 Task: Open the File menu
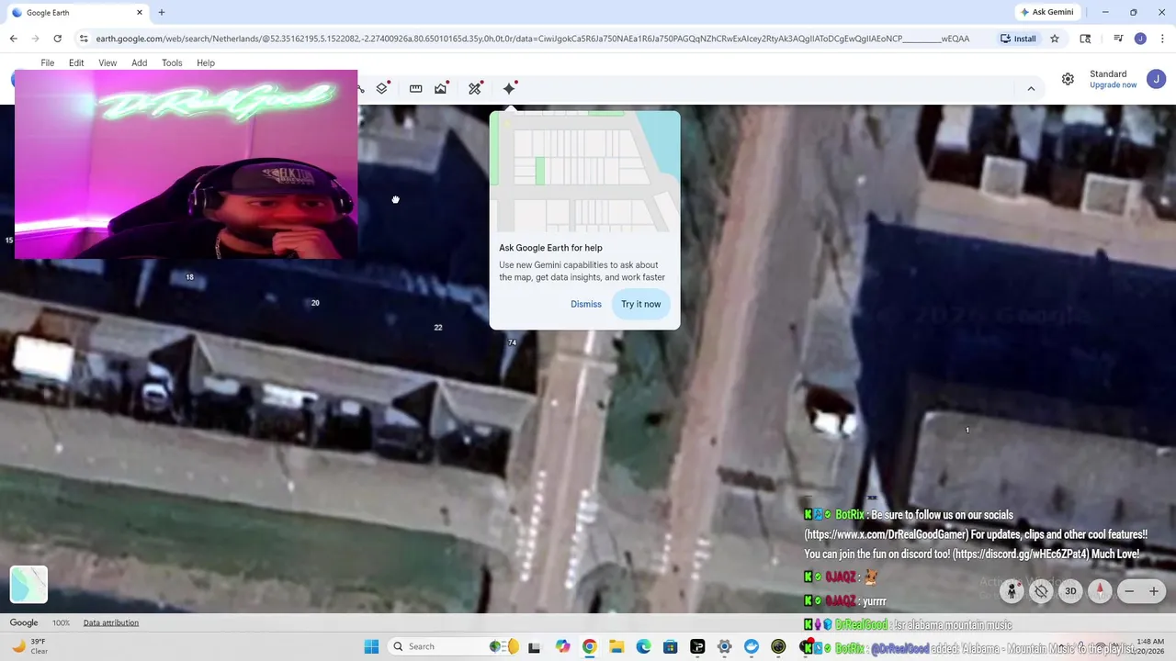(48, 63)
